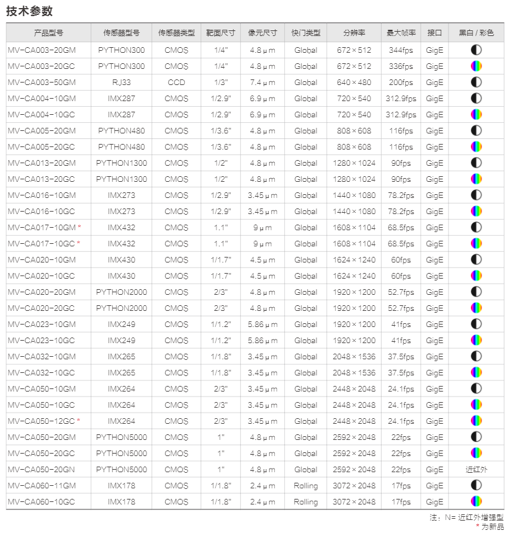510x533 pixels.
Task: Click the monochrome icon for MV-CA050-20GM
Action: (x=476, y=437)
